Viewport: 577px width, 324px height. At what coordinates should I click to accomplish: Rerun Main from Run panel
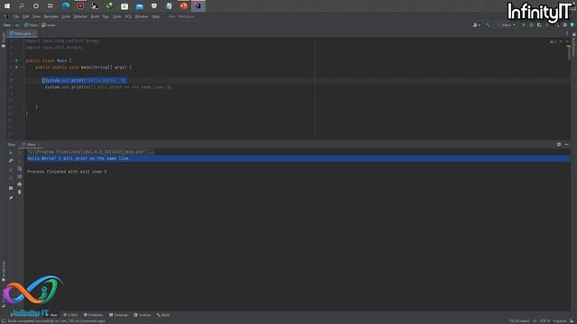pyautogui.click(x=11, y=152)
